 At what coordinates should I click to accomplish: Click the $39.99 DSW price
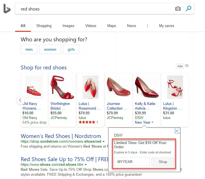coord(140,113)
